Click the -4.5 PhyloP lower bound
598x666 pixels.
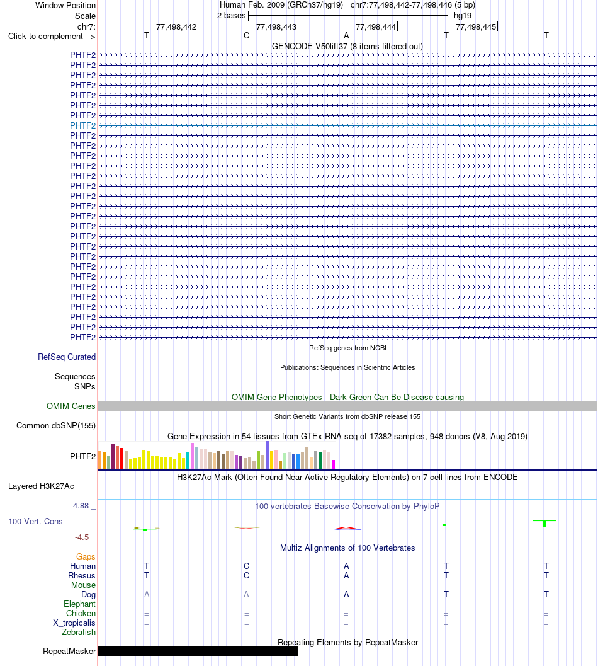click(82, 537)
